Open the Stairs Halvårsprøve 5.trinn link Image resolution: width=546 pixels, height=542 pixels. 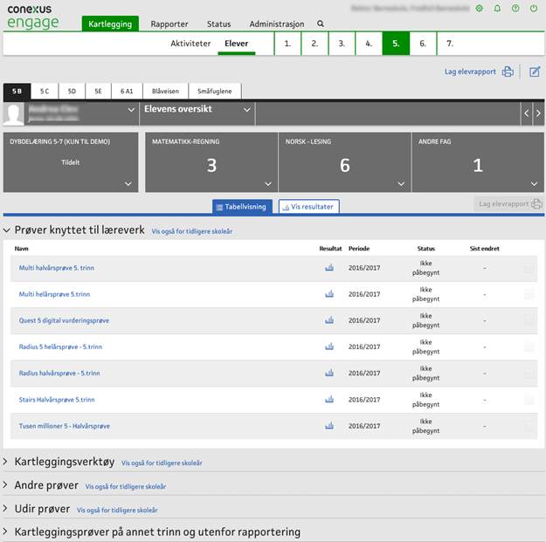[57, 400]
